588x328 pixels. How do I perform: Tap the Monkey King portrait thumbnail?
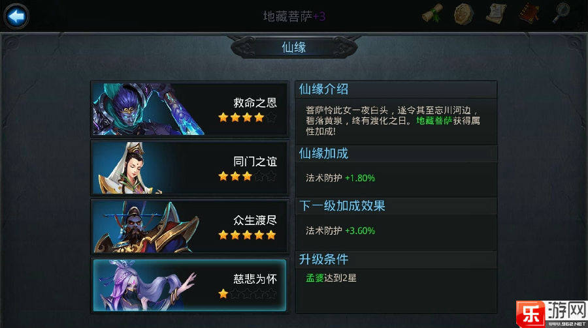click(x=148, y=109)
